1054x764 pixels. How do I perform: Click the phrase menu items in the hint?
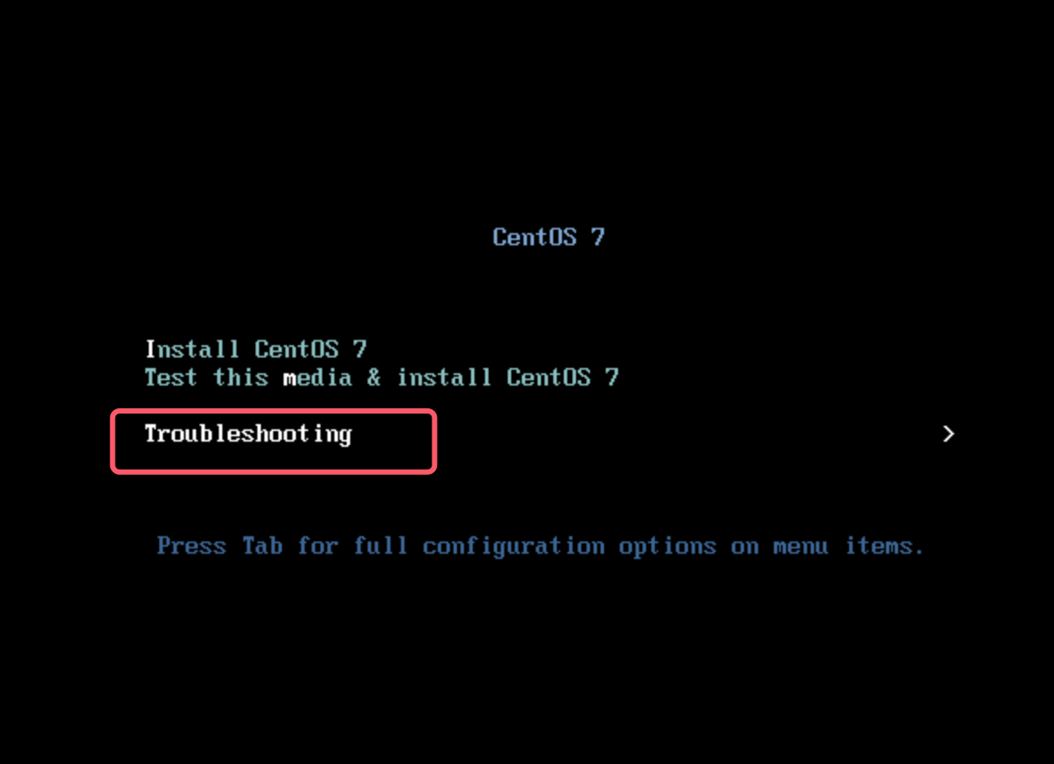tap(848, 546)
